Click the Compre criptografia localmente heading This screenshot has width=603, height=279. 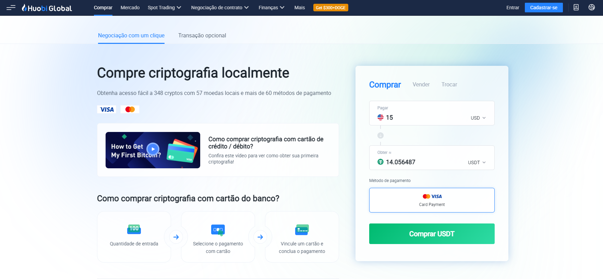(193, 73)
